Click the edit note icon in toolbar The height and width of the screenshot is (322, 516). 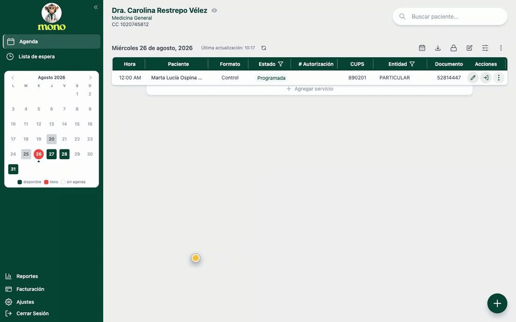coord(469,48)
